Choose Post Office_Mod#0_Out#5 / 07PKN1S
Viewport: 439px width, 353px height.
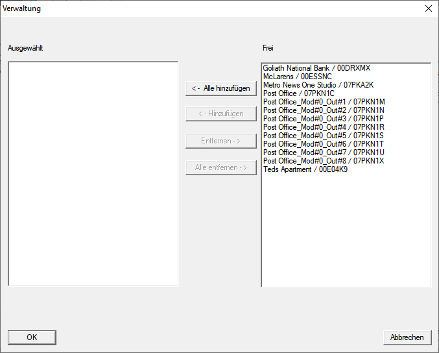click(x=324, y=136)
